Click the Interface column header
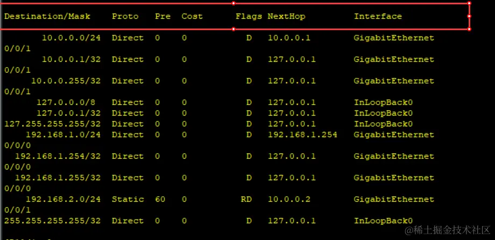The width and height of the screenshot is (495, 240). pyautogui.click(x=378, y=17)
